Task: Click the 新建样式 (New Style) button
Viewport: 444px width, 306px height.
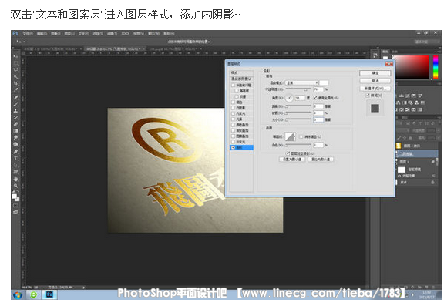Action: click(375, 89)
